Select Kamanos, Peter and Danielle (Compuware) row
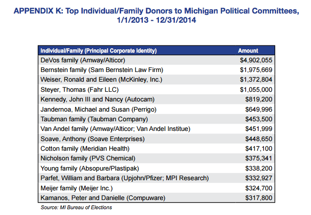Image resolution: width=311 pixels, height=215 pixels. tap(103, 198)
